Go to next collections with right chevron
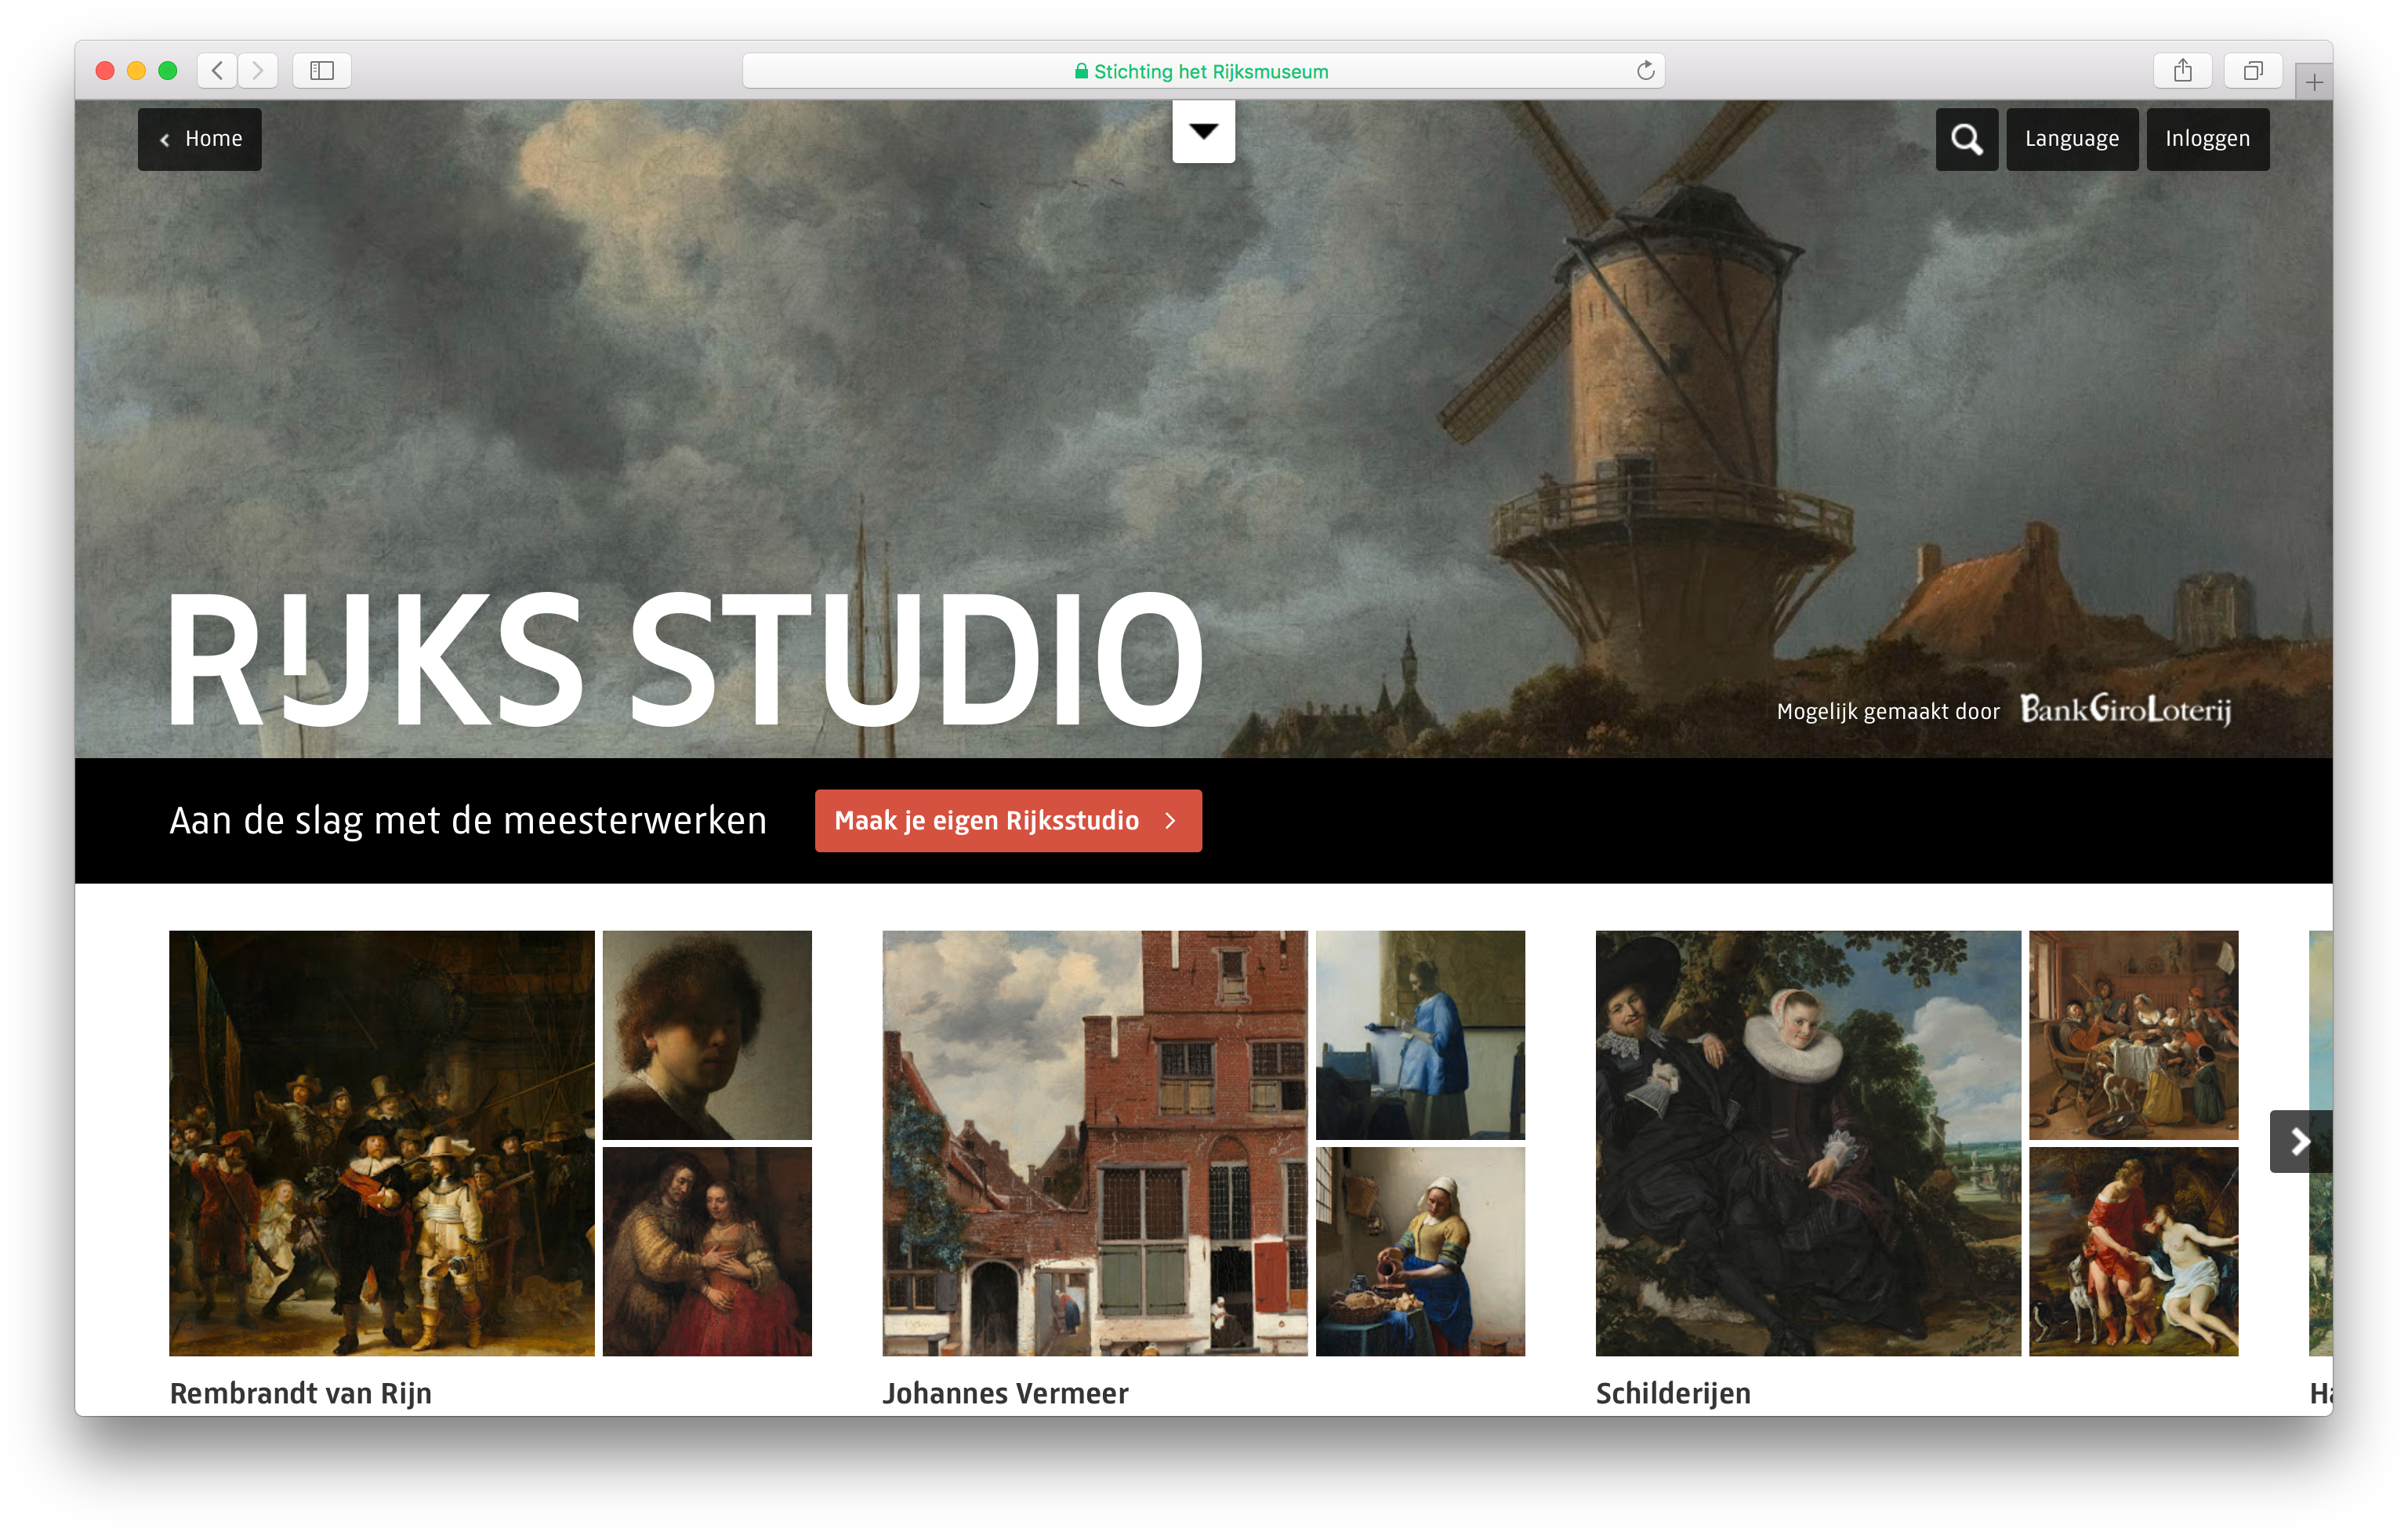This screenshot has width=2408, height=1532. tap(2300, 1141)
